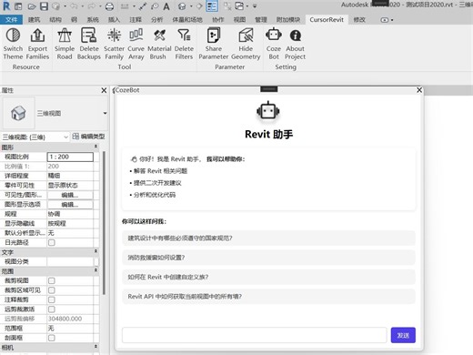This screenshot has width=473, height=355.
Task: Tick the 注释裁剪 checkbox
Action: click(x=52, y=299)
